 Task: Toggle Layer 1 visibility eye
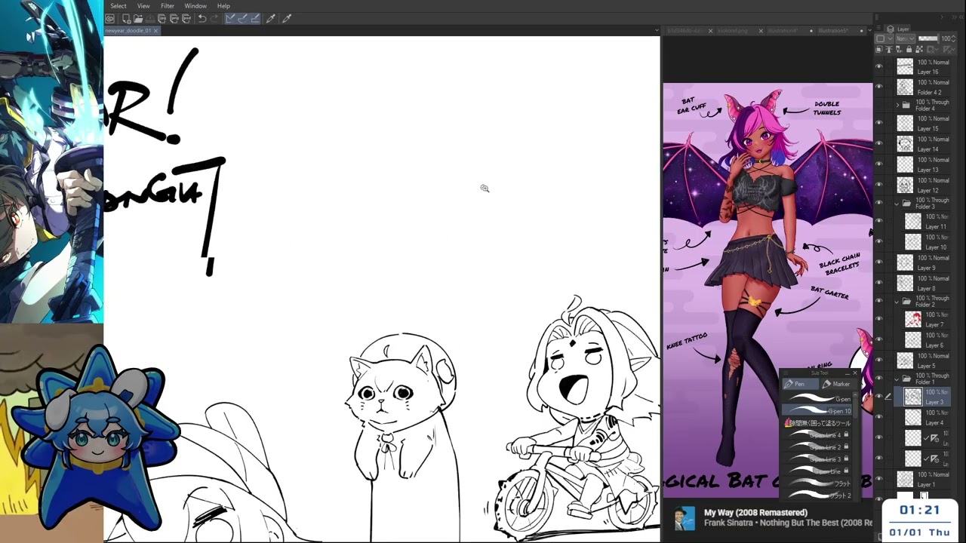(x=878, y=478)
